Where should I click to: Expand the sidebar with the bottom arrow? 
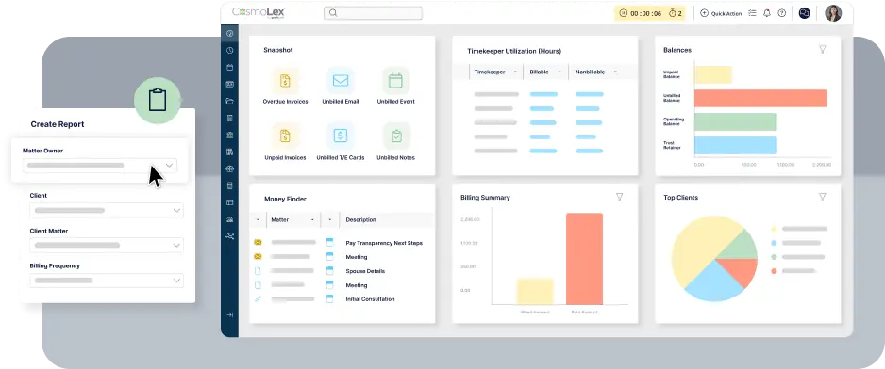click(x=229, y=315)
